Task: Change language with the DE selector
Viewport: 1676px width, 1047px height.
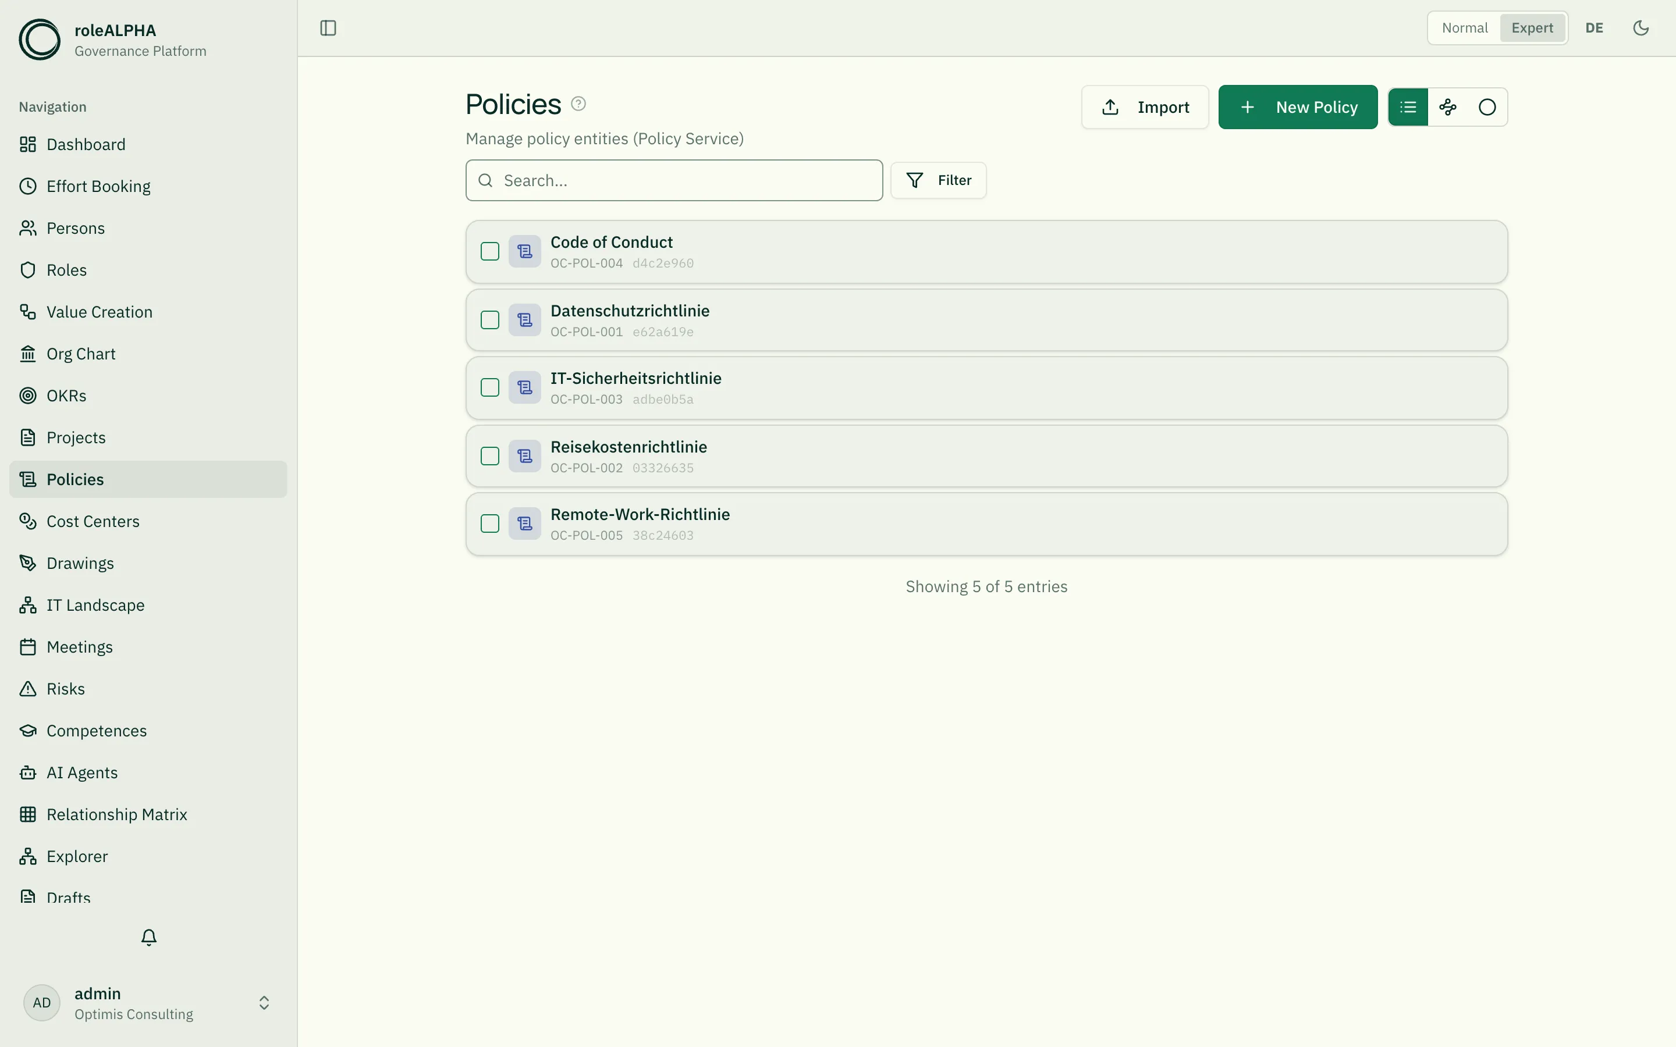Action: (1595, 28)
